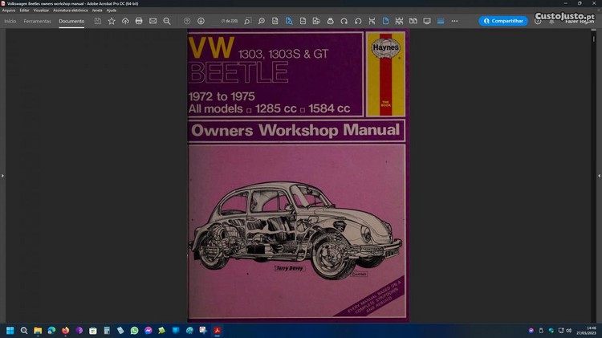Open the search magnifier tool

pos(166,21)
